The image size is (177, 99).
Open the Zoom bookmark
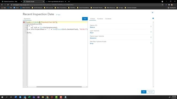16,8
